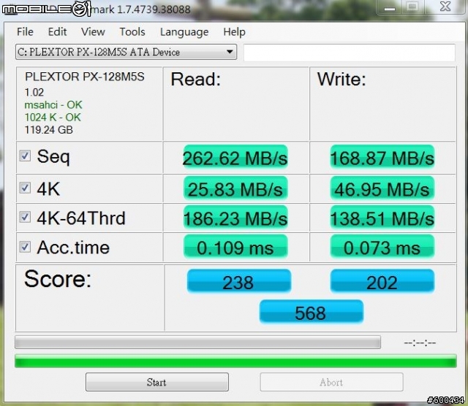Click the Seq read result 262.62 MB/s
The height and width of the screenshot is (406, 468).
(235, 157)
